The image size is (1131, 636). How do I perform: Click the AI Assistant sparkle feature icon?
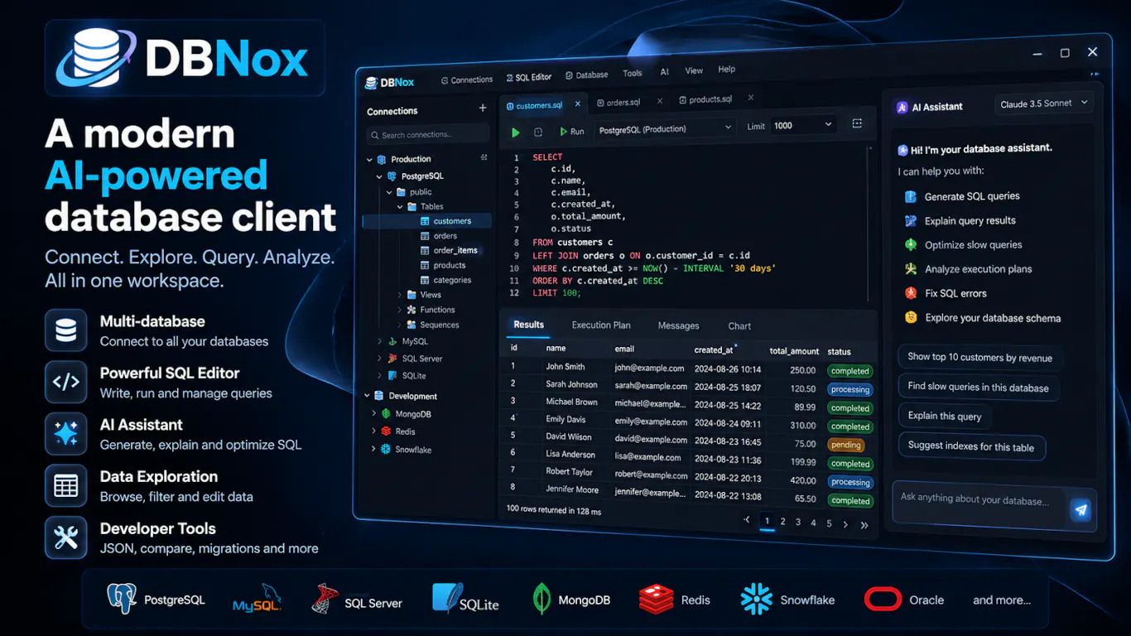pyautogui.click(x=66, y=434)
